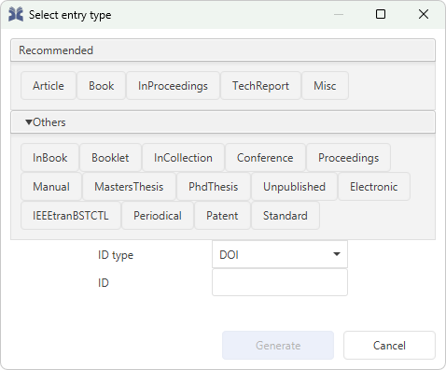Image resolution: width=446 pixels, height=370 pixels.
Task: Choose the Article entry type
Action: point(49,86)
